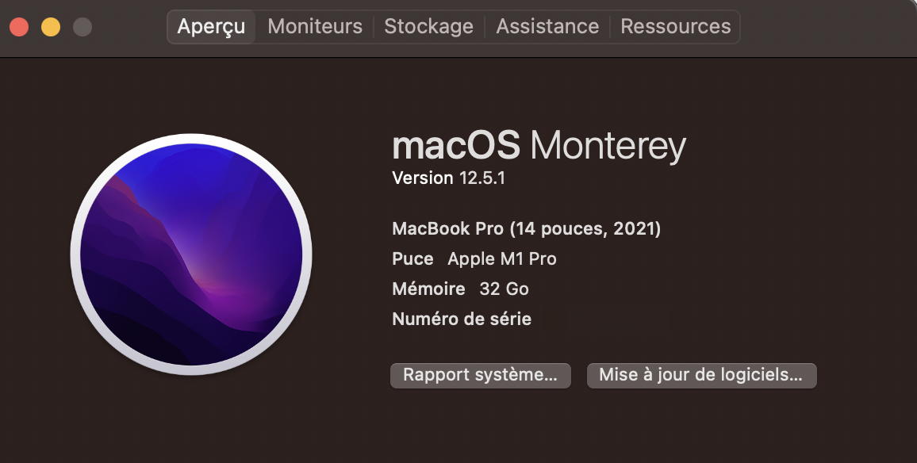Screen dimensions: 917x463
Task: Close the window with the red button
Action: pyautogui.click(x=19, y=27)
